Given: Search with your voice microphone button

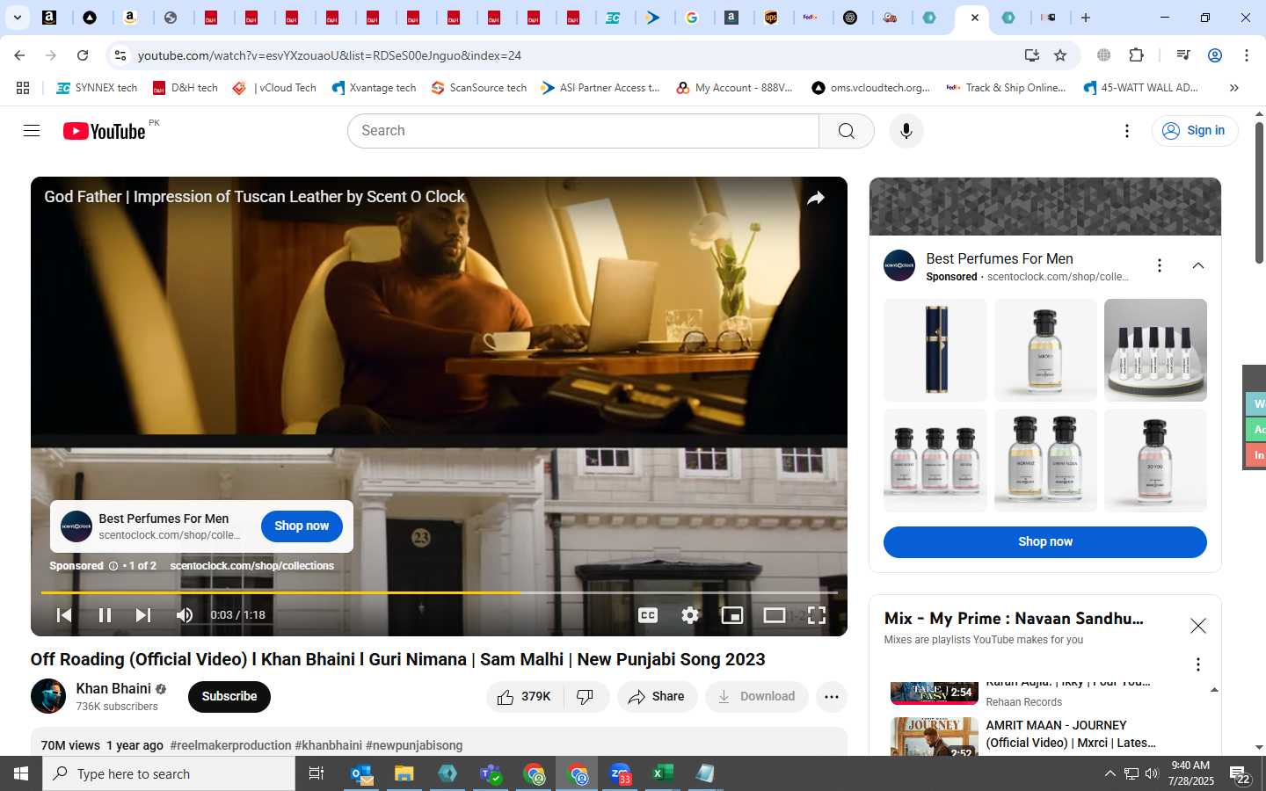Looking at the screenshot, I should tap(906, 131).
